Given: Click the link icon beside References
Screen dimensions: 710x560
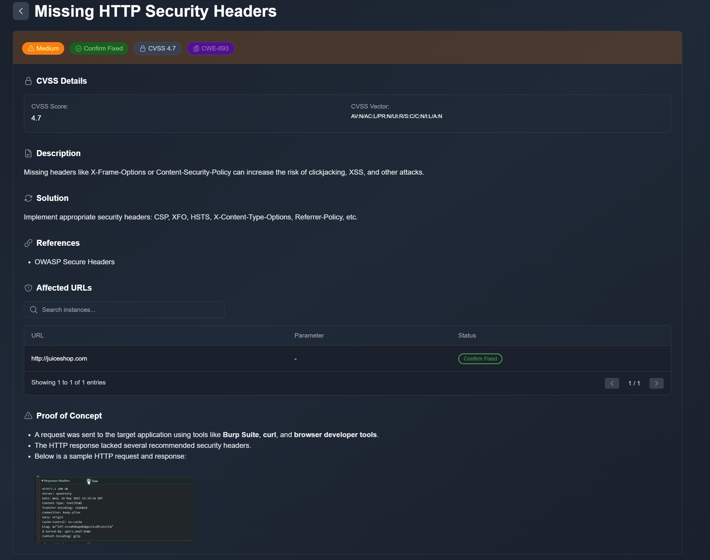Looking at the screenshot, I should point(28,243).
